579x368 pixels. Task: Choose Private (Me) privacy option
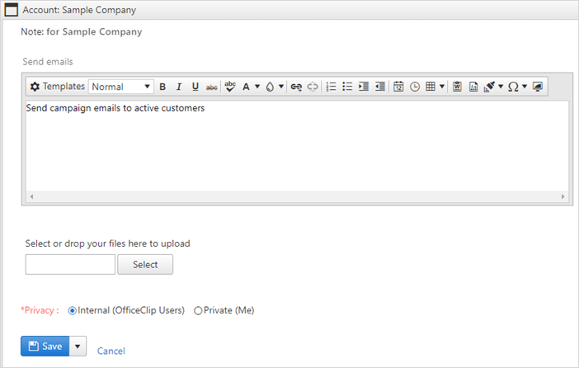198,311
